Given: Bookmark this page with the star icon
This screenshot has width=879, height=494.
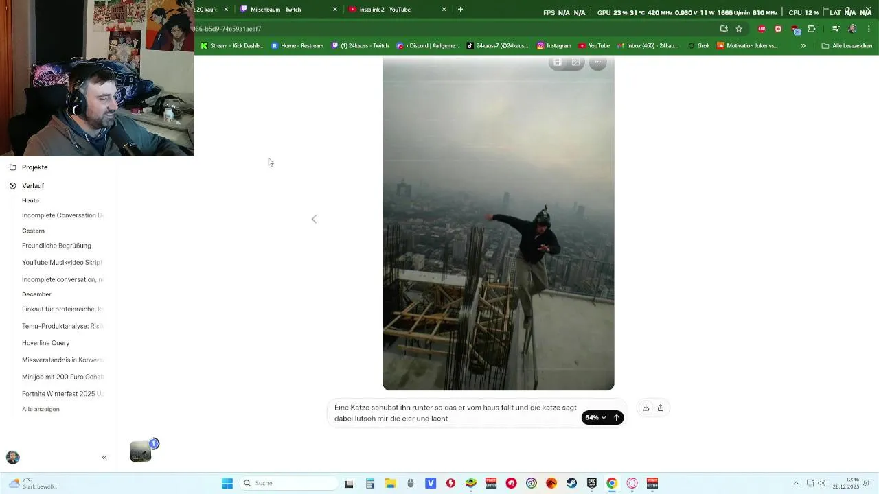Looking at the screenshot, I should click(739, 29).
